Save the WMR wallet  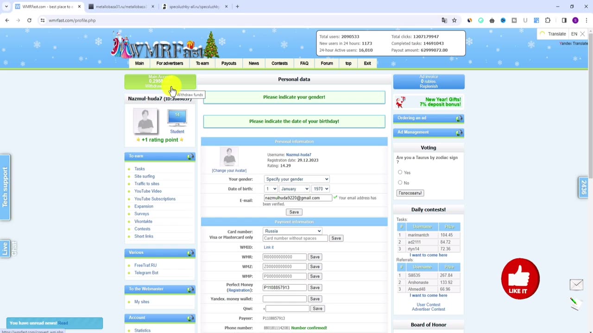click(x=315, y=257)
